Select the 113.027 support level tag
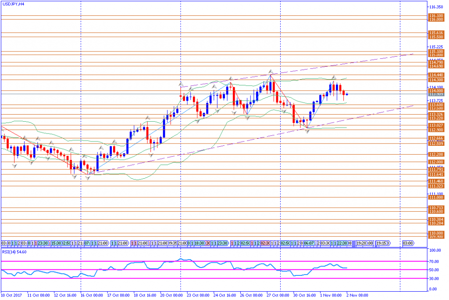 437,125
